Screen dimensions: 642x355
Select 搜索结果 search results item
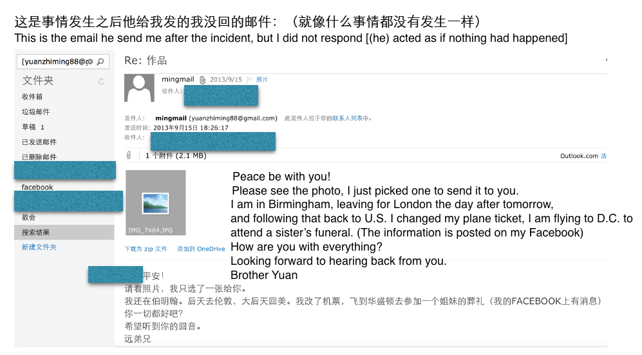(35, 233)
